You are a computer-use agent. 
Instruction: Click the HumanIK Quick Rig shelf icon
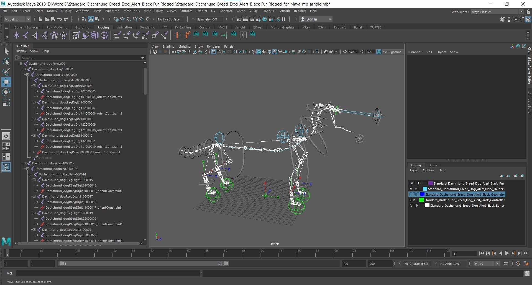(x=54, y=35)
